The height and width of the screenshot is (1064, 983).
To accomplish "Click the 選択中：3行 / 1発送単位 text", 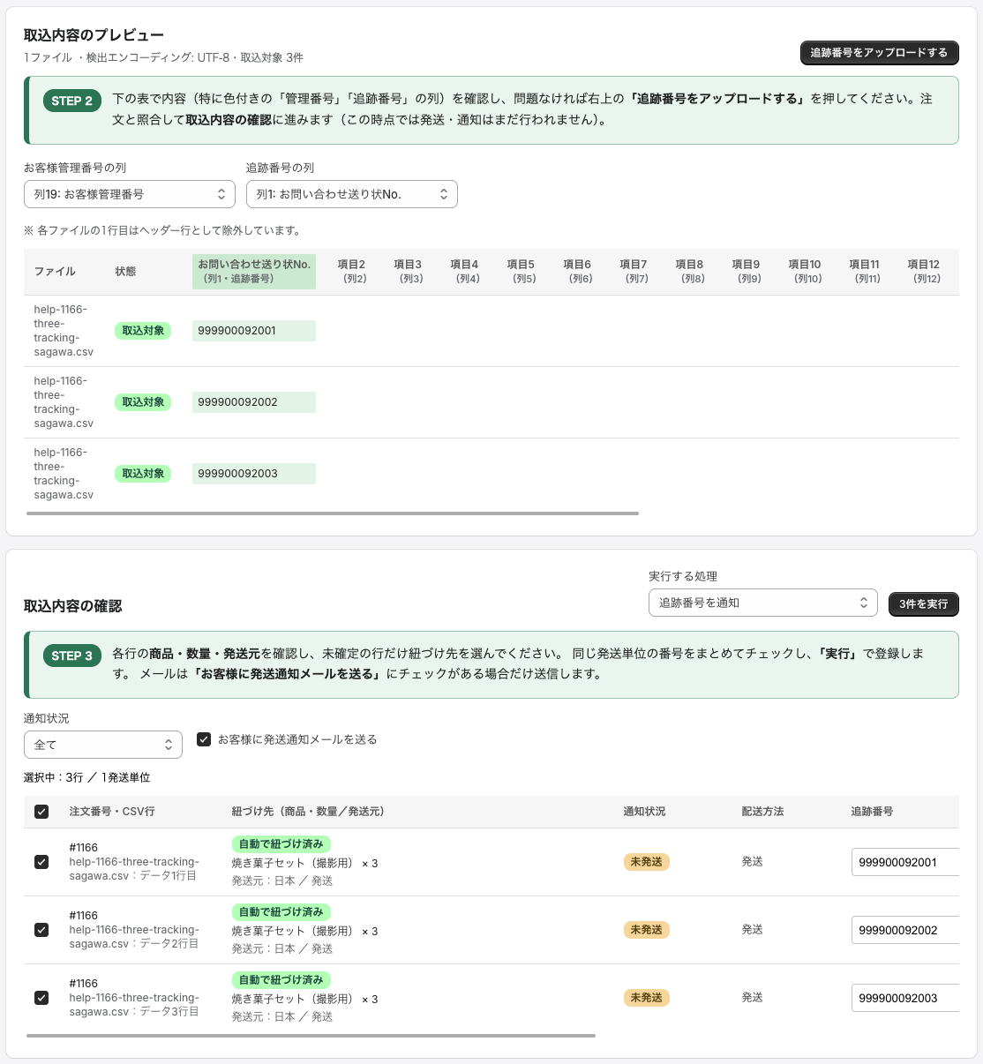I will click(87, 778).
